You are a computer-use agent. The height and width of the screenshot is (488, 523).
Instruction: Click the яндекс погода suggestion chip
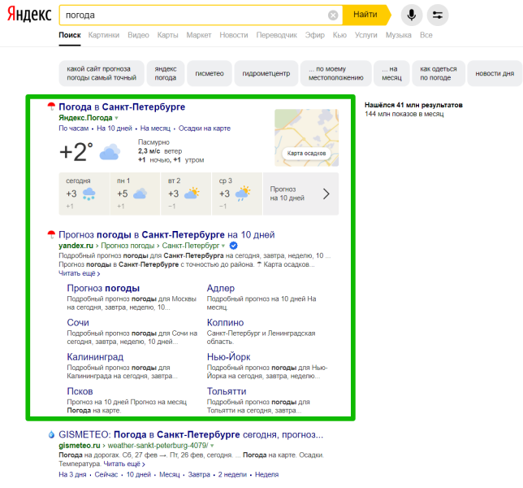coord(166,73)
